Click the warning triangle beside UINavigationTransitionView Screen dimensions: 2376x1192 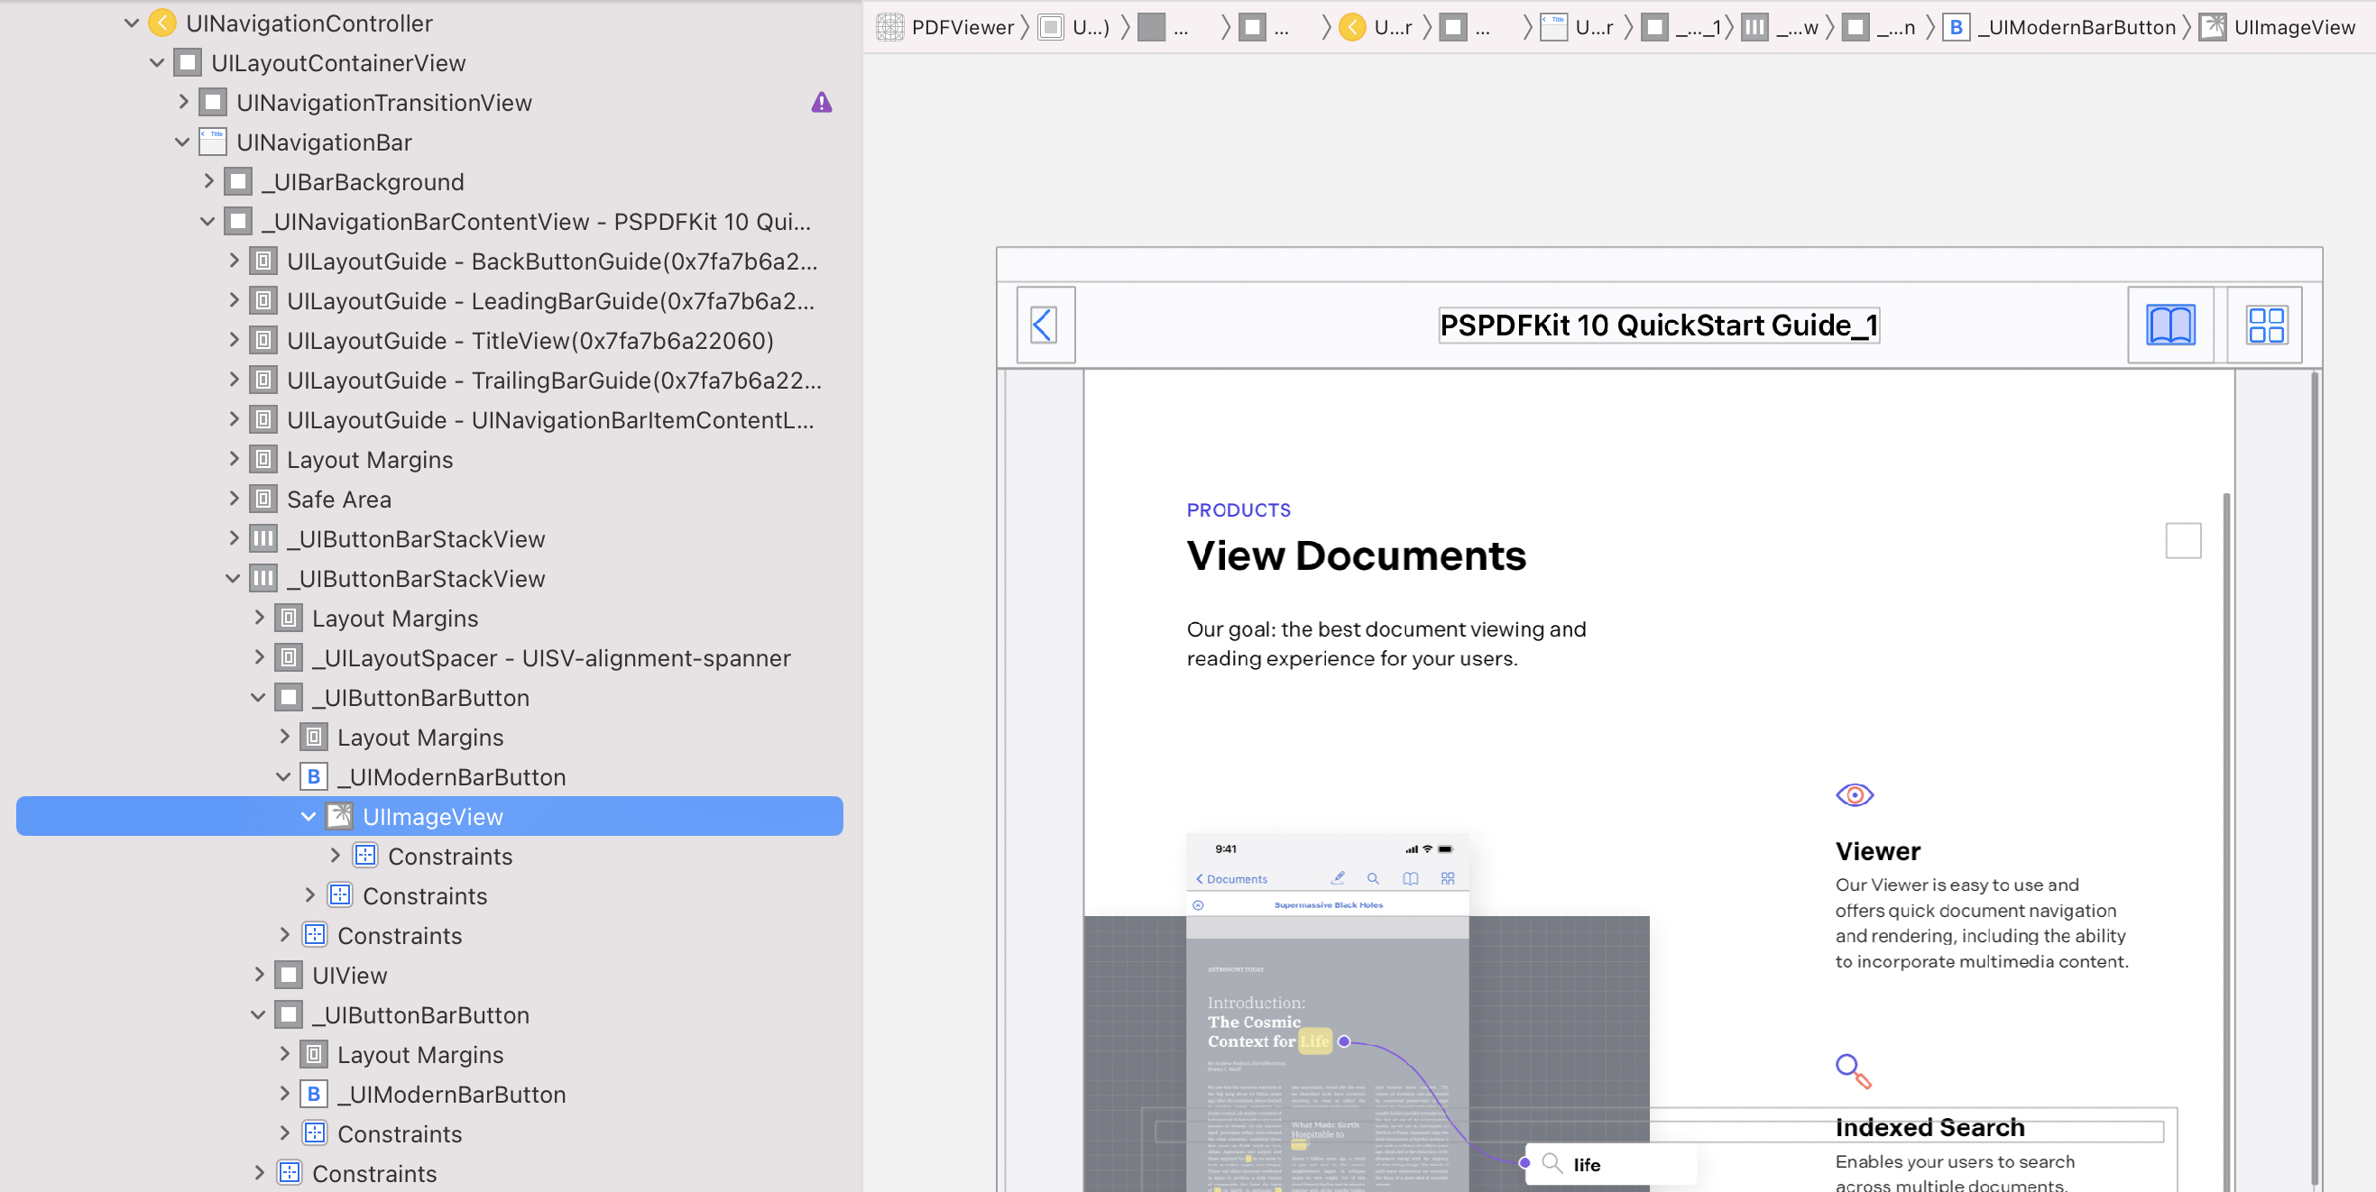821,101
